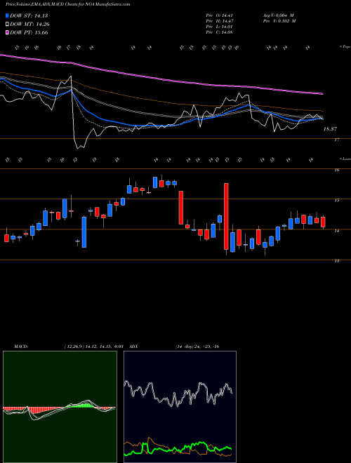Image resolution: width=351 pixels, height=463 pixels.
Task: Click the tallest red candlestick
Action: click(226, 217)
